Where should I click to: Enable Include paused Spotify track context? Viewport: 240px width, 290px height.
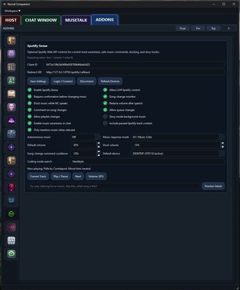(x=105, y=123)
